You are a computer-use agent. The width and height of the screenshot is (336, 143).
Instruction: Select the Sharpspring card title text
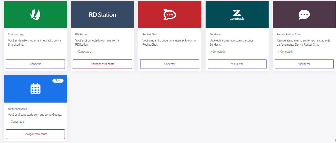tap(16, 34)
